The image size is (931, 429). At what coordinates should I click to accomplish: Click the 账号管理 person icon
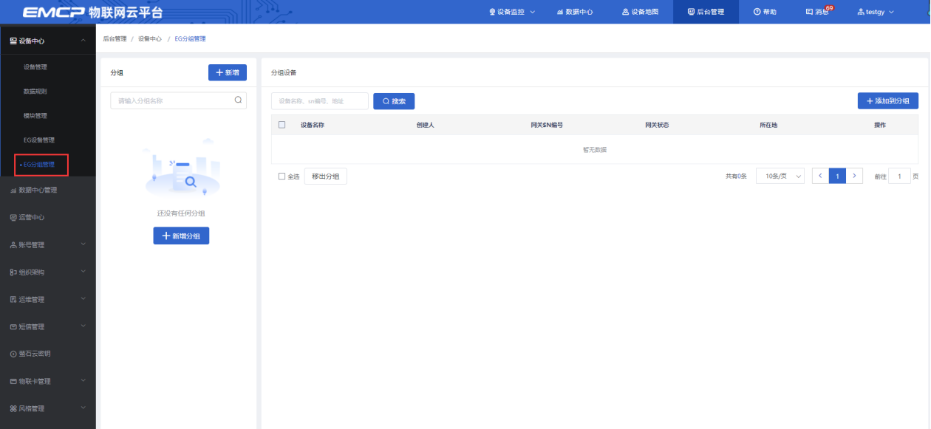click(13, 244)
